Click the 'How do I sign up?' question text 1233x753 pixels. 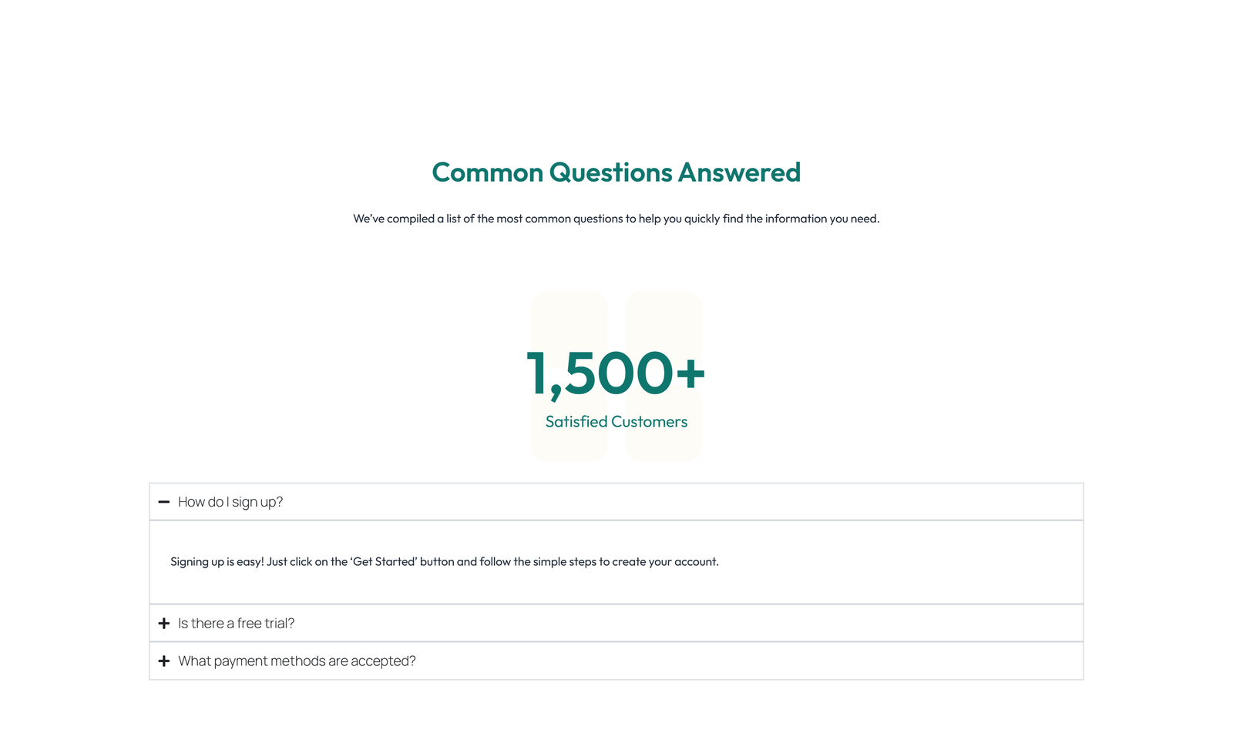(230, 501)
